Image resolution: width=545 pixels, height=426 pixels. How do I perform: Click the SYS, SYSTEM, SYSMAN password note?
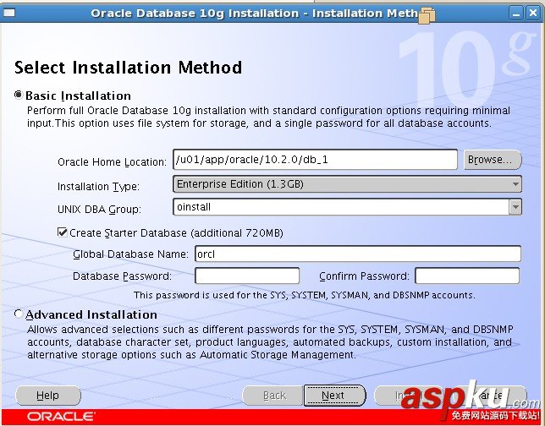click(304, 295)
